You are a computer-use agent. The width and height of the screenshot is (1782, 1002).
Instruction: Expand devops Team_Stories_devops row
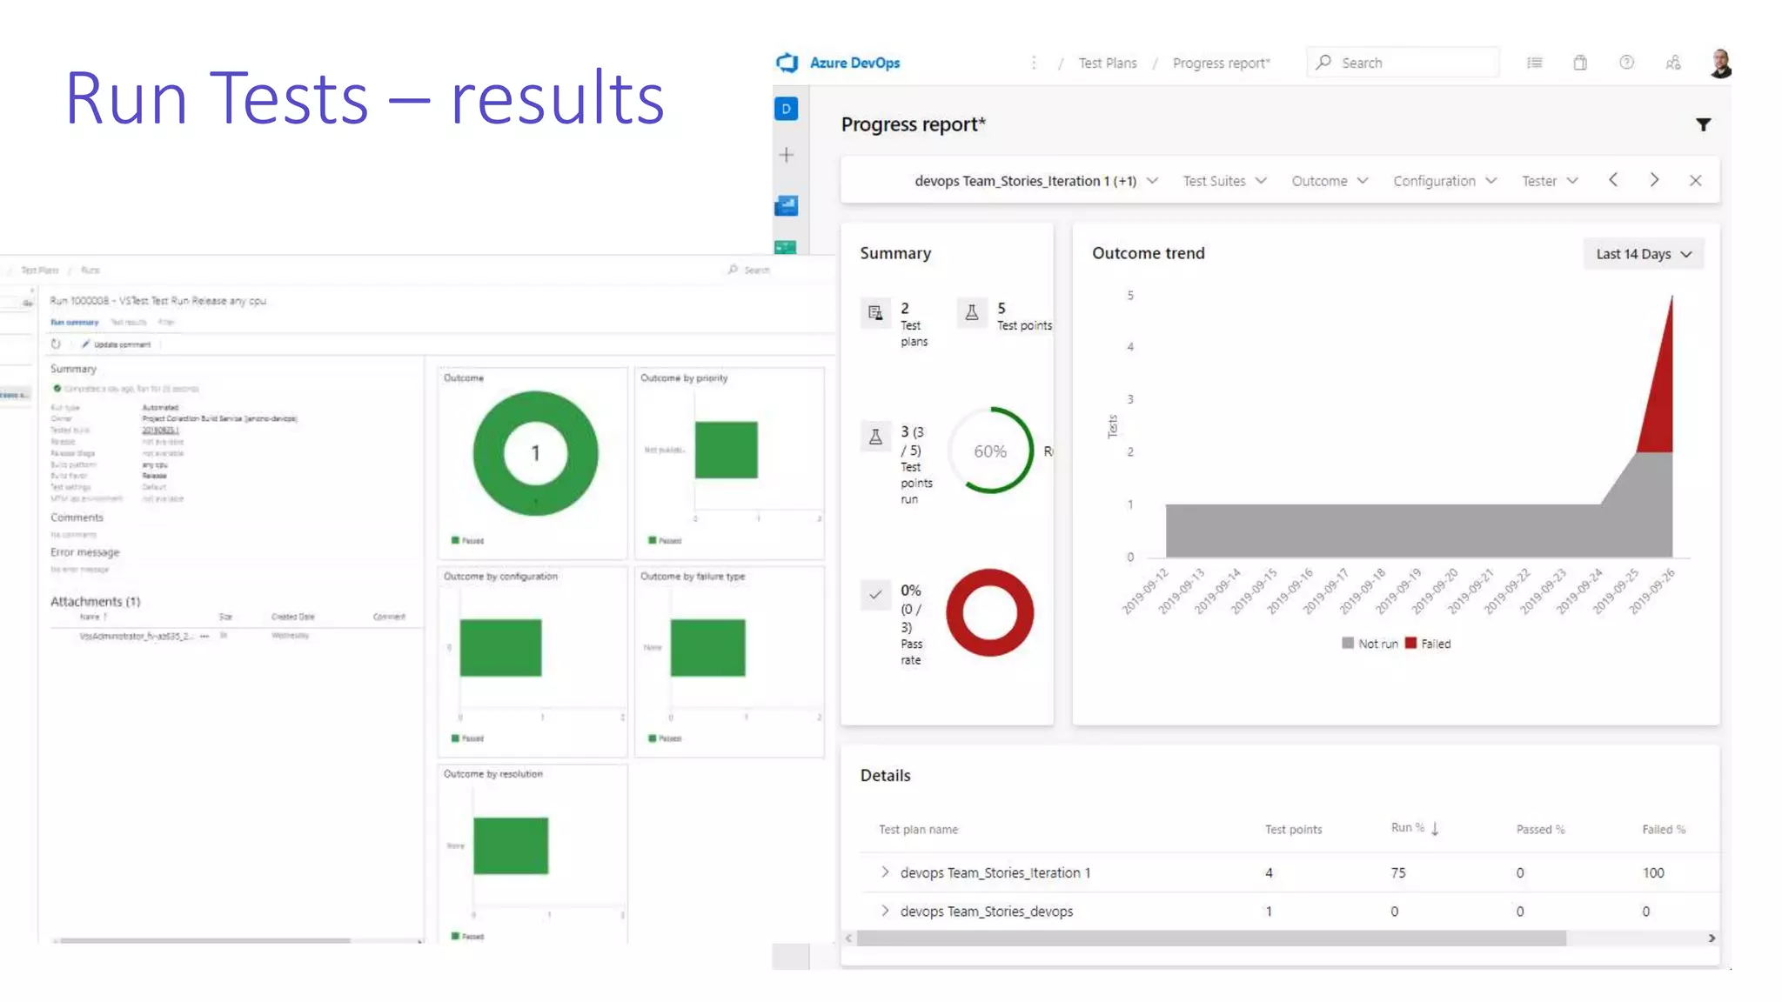(x=885, y=911)
